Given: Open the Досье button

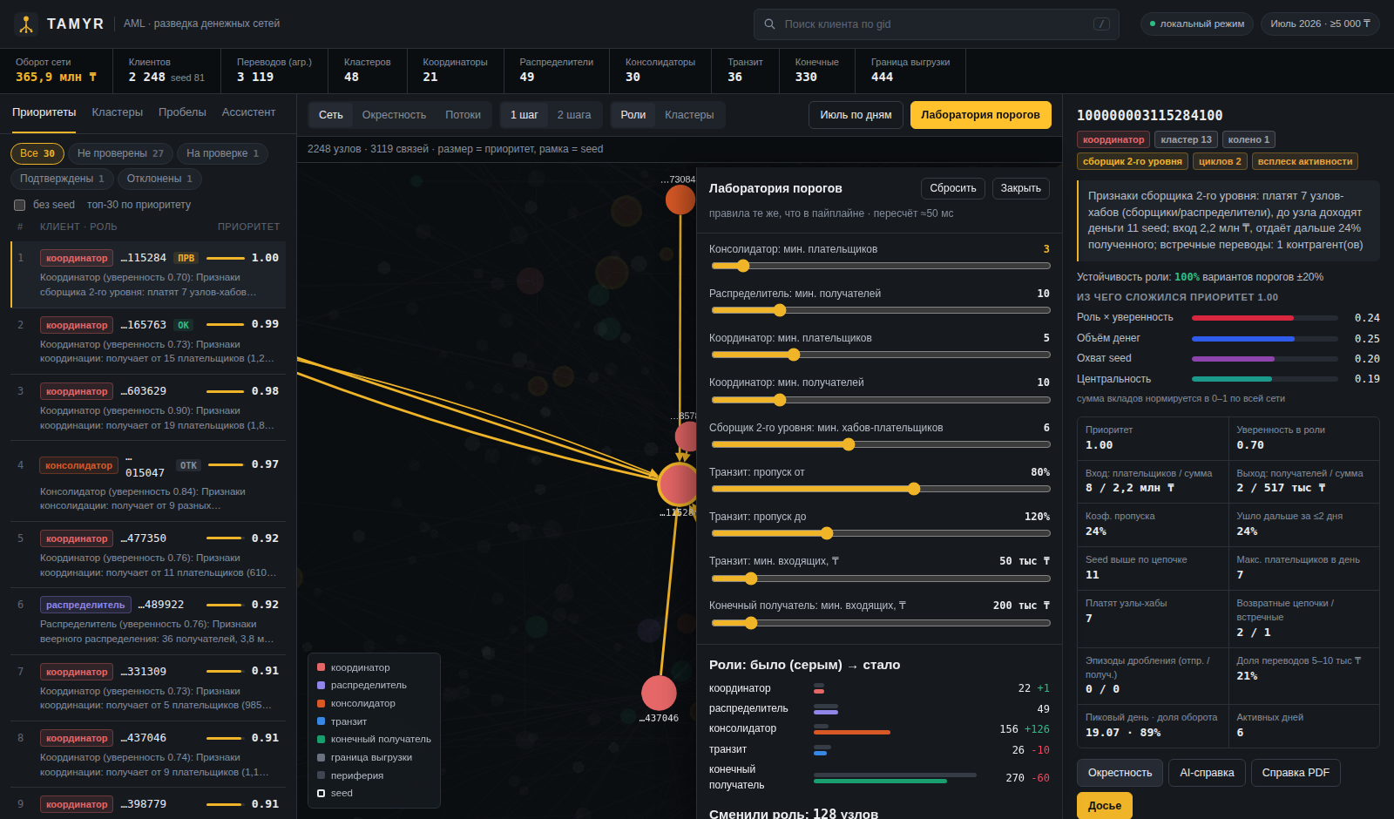Looking at the screenshot, I should click(1105, 806).
